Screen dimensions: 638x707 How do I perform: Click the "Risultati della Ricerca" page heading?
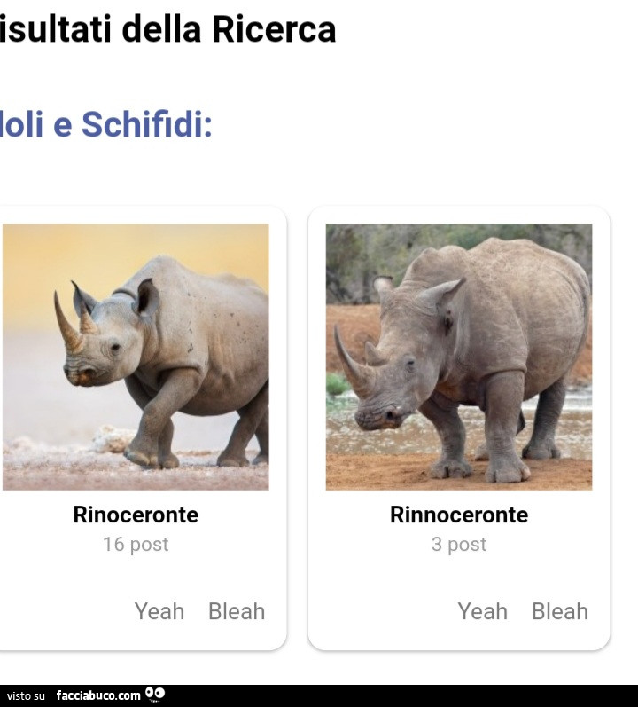click(168, 29)
